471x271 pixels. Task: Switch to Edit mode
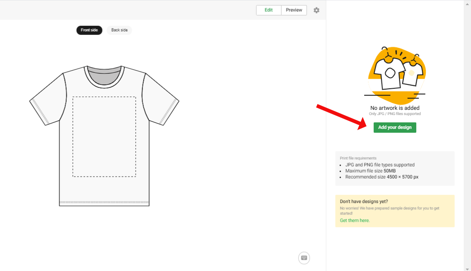(269, 10)
